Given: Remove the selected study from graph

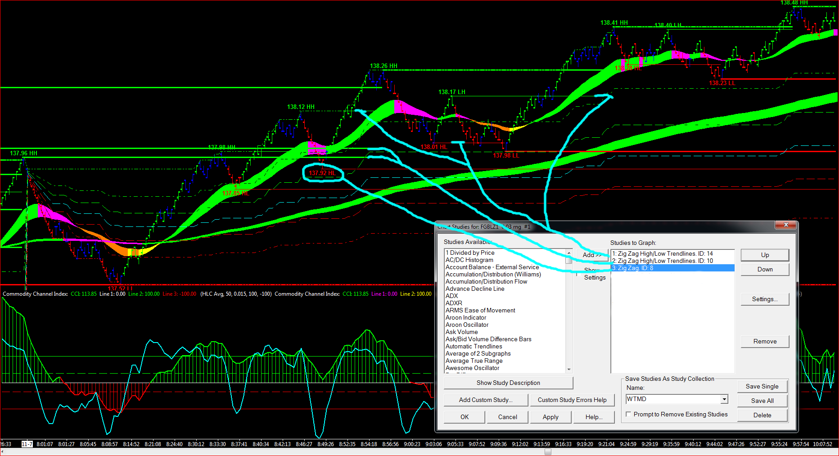Looking at the screenshot, I should (x=765, y=341).
